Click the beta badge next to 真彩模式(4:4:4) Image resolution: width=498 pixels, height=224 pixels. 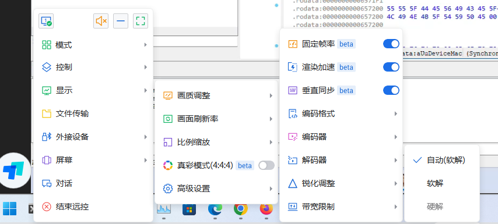click(x=245, y=165)
